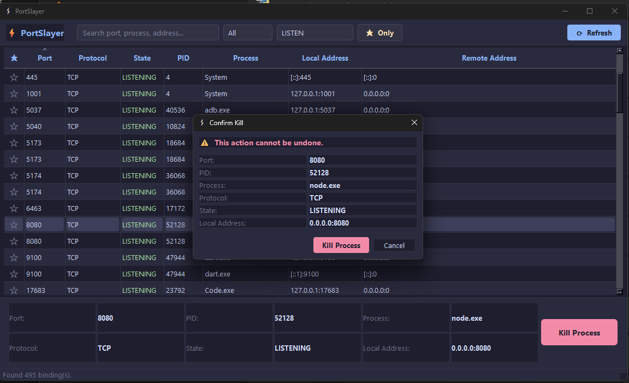
Task: Sort by the Local Address column
Action: [x=325, y=58]
